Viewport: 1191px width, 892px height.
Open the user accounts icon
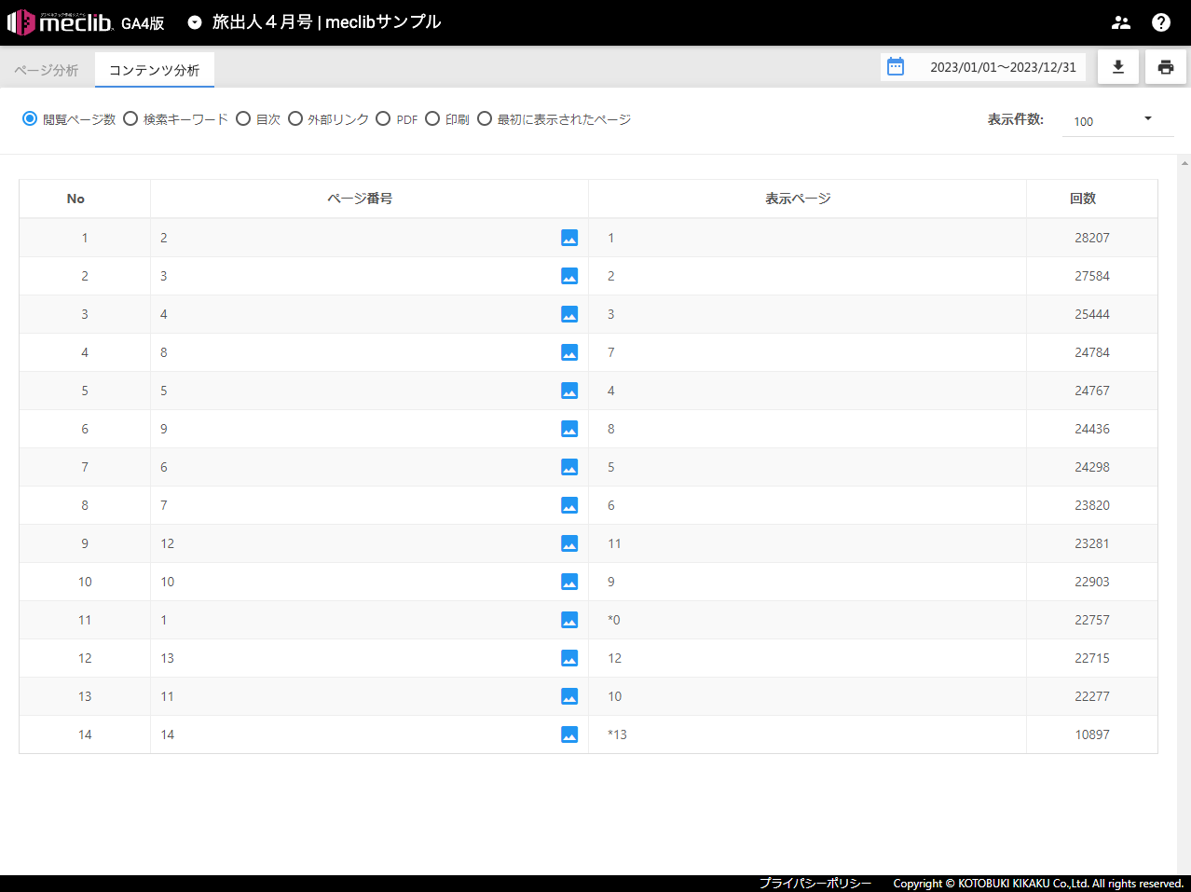click(1121, 22)
